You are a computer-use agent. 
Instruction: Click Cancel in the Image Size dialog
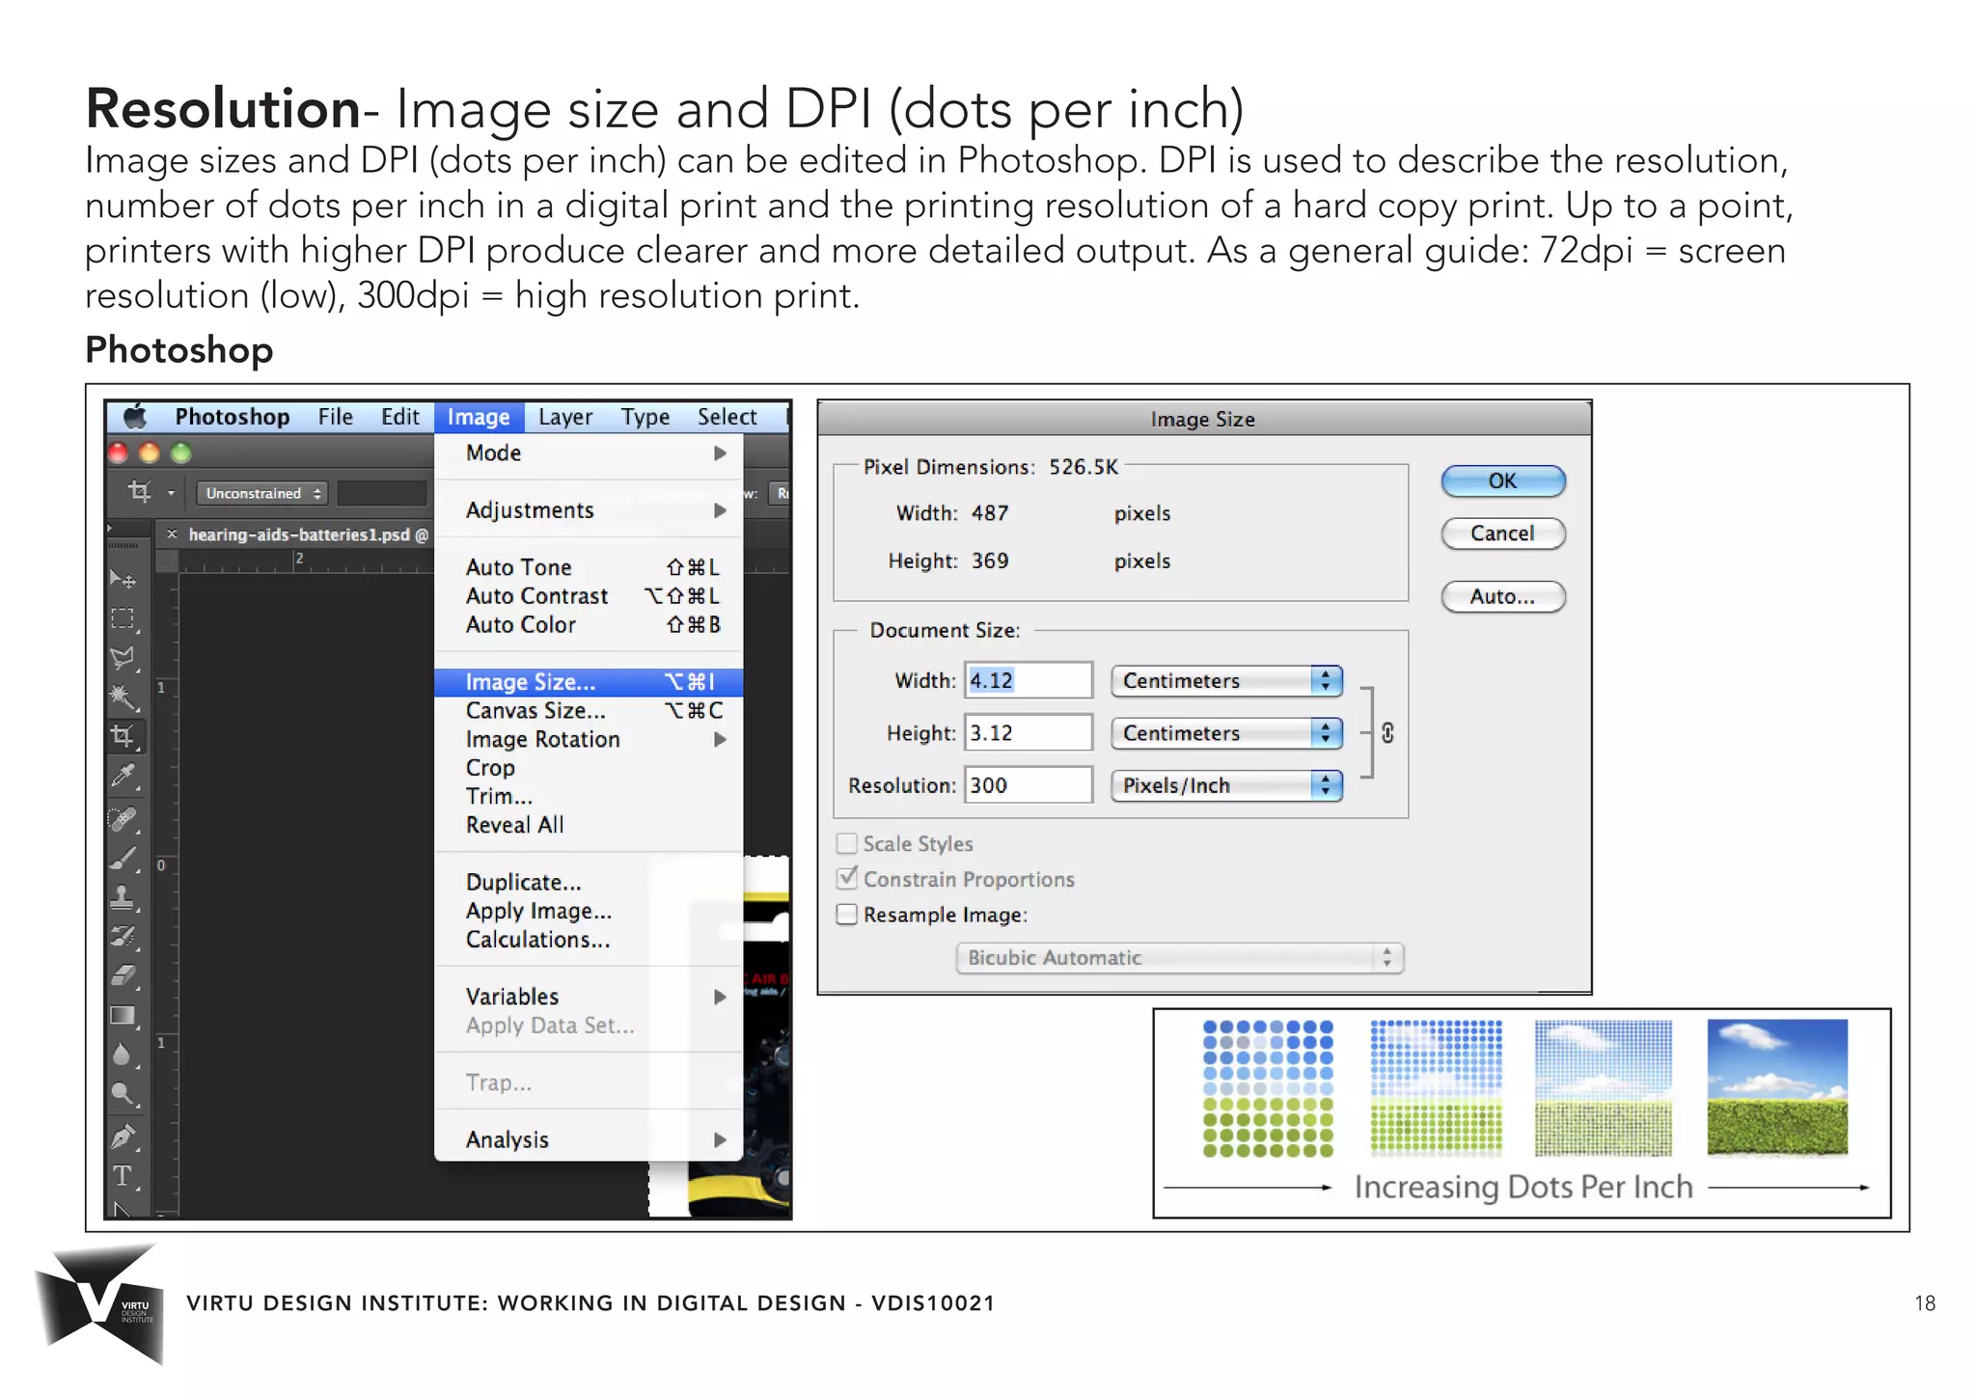pos(1502,534)
